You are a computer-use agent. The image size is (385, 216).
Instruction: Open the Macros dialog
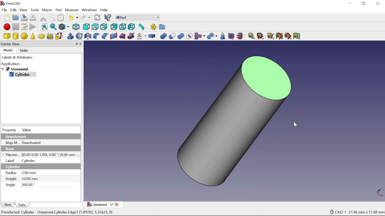point(24,27)
